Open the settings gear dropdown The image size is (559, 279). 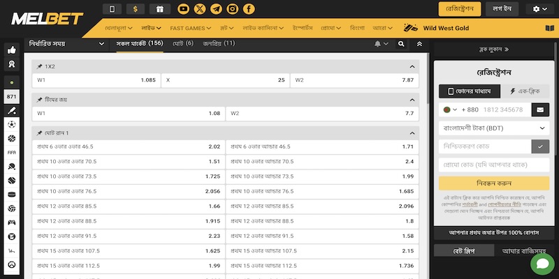point(540,9)
